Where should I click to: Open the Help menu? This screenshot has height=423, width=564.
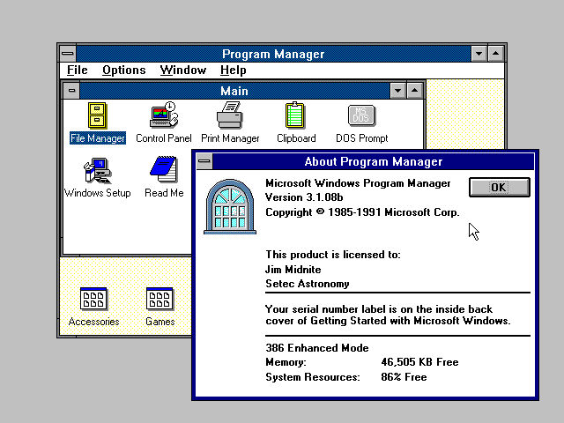click(233, 70)
